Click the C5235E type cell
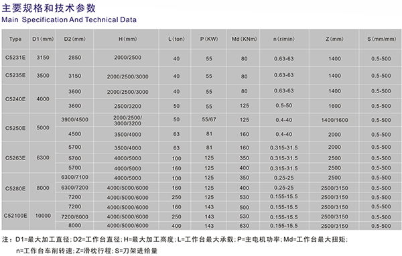 coord(15,75)
